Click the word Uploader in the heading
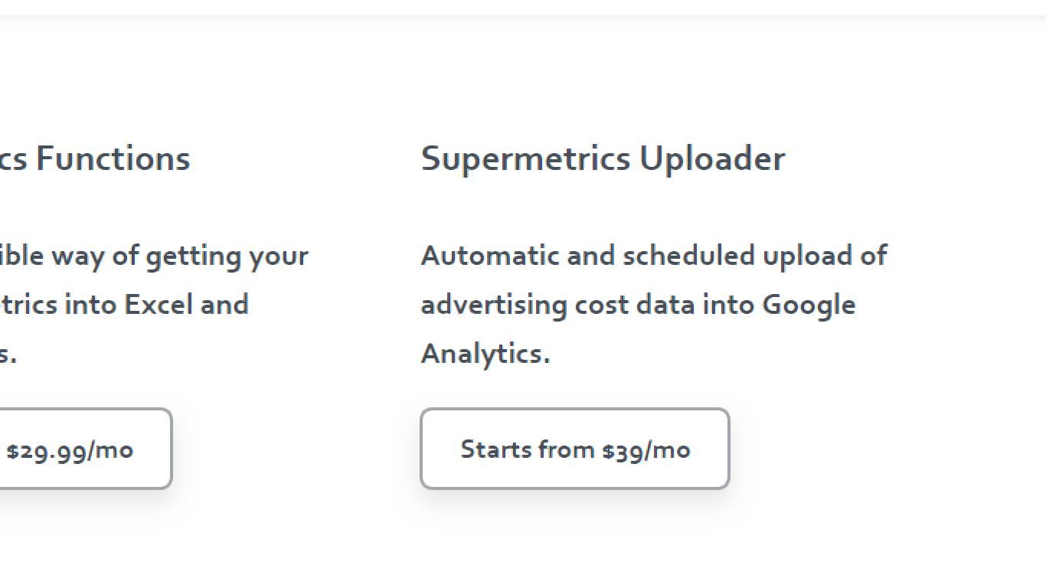The image size is (1046, 588). 712,158
